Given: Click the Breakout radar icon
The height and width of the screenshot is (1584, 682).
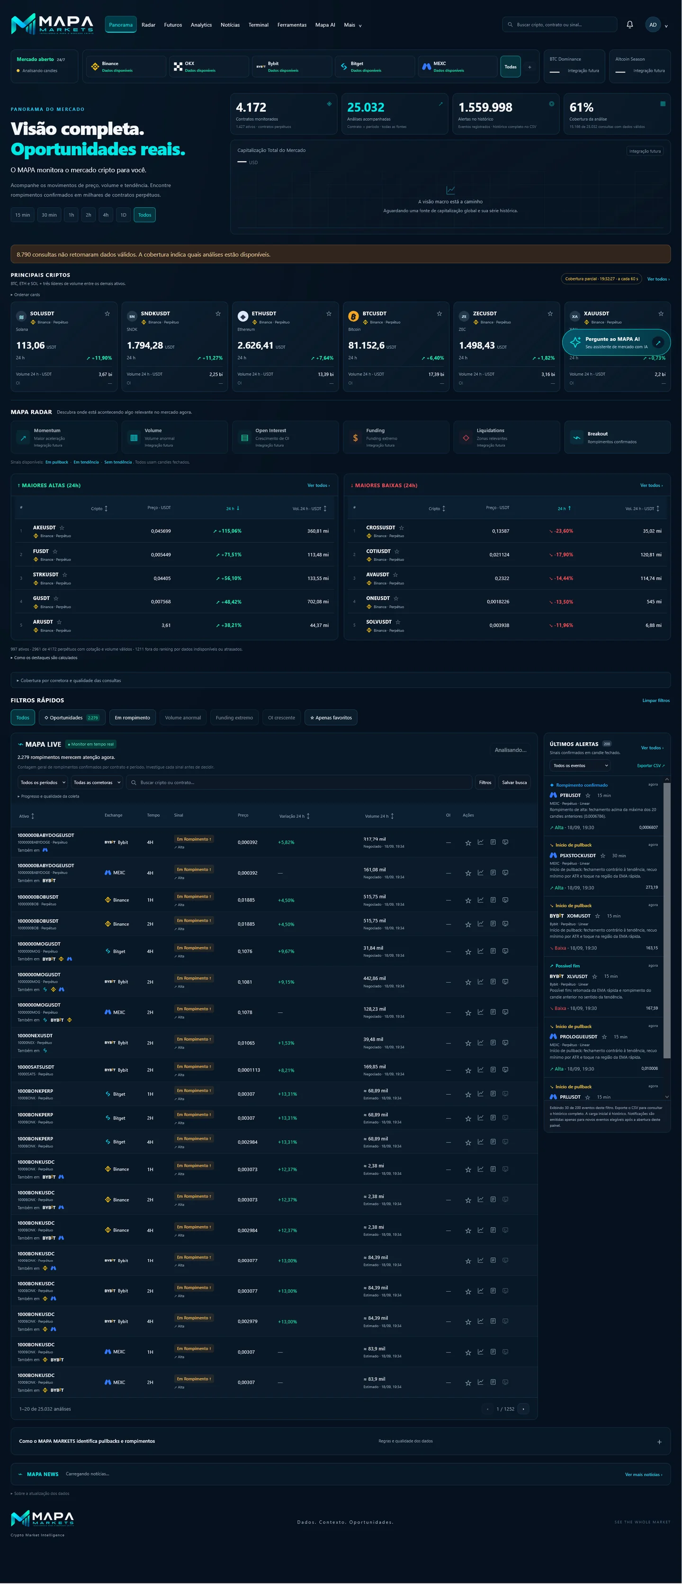Looking at the screenshot, I should click(577, 438).
